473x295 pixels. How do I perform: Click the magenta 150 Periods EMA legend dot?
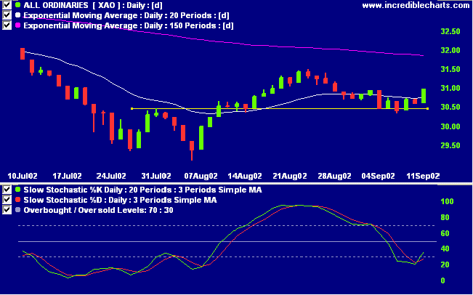click(17, 25)
